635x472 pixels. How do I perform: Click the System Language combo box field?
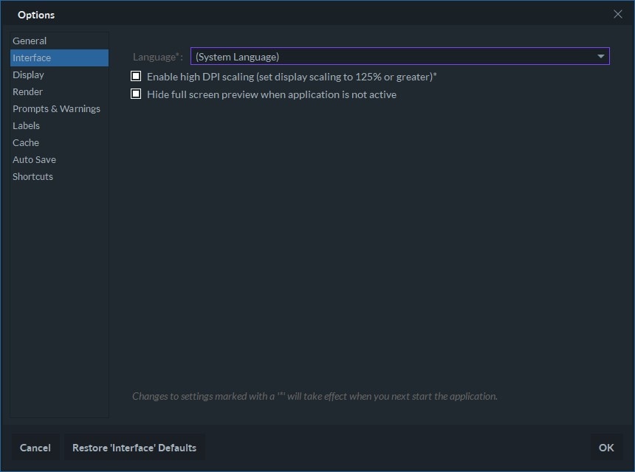[x=391, y=57]
